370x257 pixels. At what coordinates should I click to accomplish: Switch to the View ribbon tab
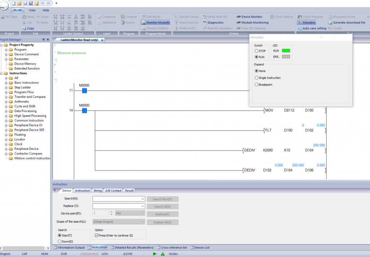[x=32, y=10]
